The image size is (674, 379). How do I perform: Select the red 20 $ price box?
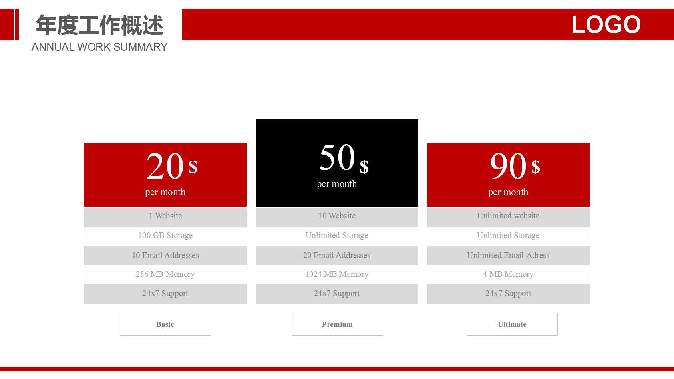[165, 175]
